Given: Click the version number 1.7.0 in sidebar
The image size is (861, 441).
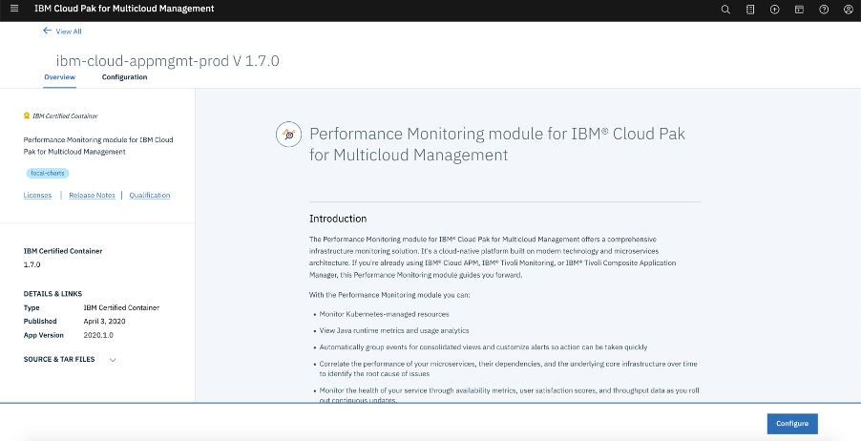Looking at the screenshot, I should click(x=31, y=264).
